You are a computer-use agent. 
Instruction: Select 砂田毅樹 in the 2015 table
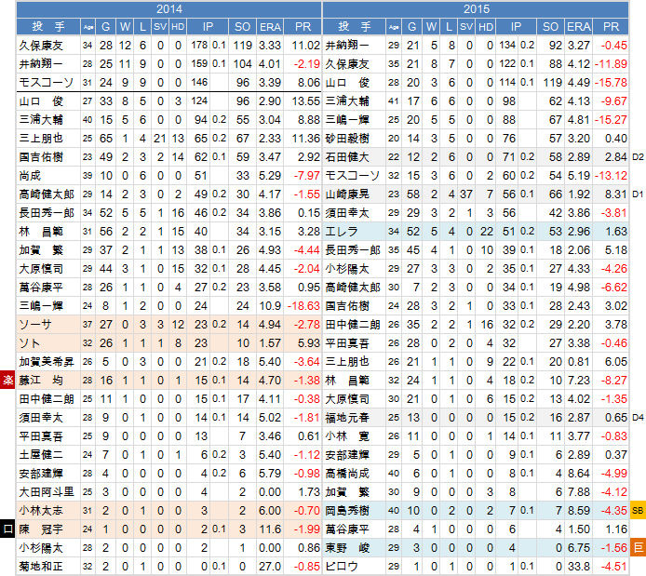point(347,139)
